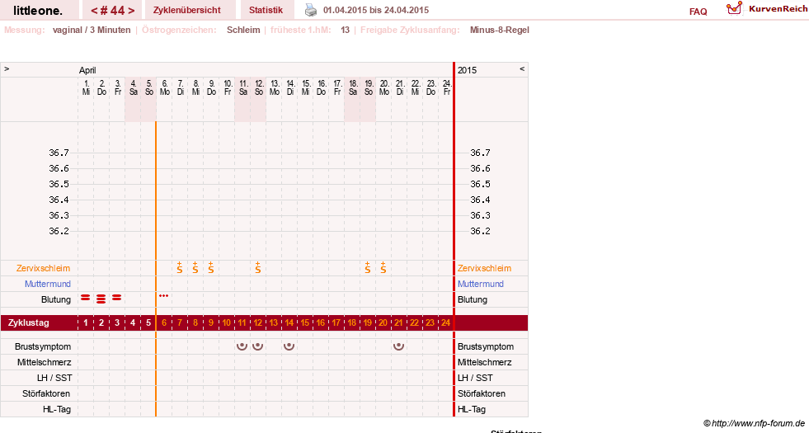The width and height of the screenshot is (809, 433).
Task: Click cycle day 24 in Zyklustag row
Action: [x=445, y=322]
